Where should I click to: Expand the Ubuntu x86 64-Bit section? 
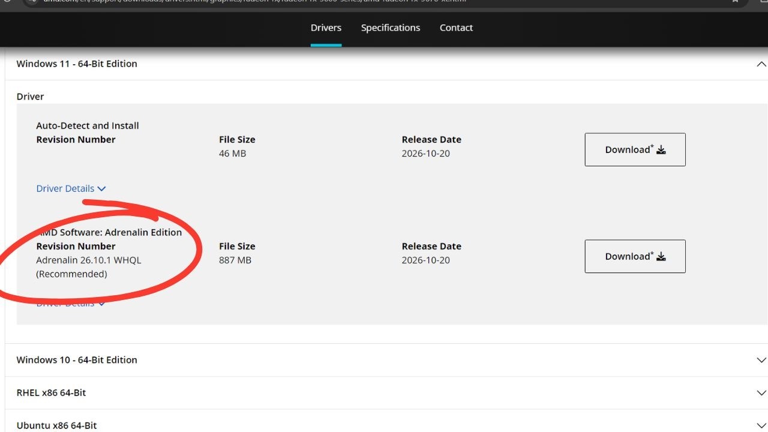(x=761, y=425)
